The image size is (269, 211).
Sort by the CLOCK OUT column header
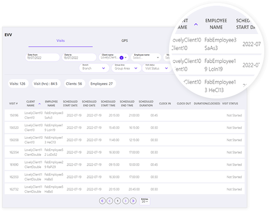tap(184, 103)
